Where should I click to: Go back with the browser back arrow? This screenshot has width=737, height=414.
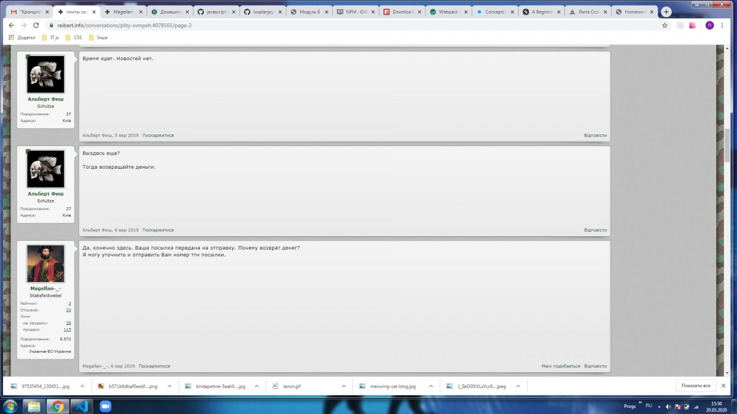coord(12,25)
